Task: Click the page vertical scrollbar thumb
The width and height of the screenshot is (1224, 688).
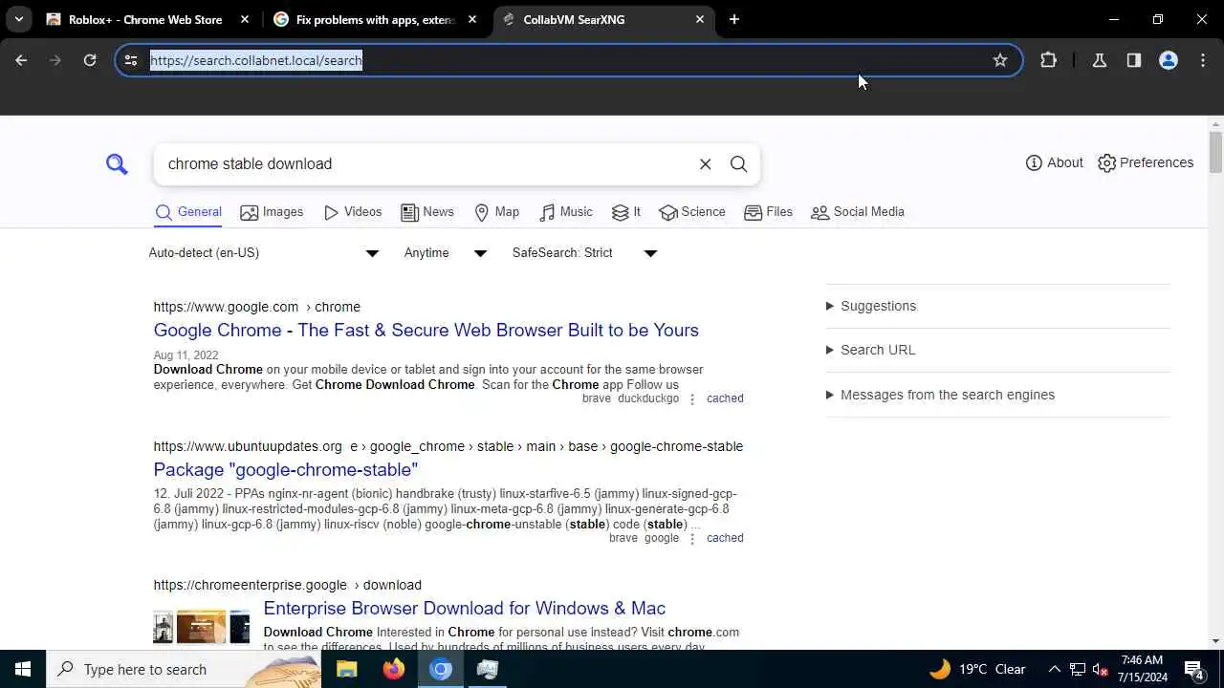Action: 1216,153
